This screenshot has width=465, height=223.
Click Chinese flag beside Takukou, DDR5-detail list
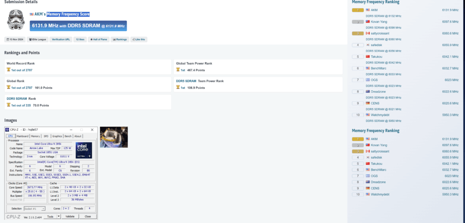(368, 57)
